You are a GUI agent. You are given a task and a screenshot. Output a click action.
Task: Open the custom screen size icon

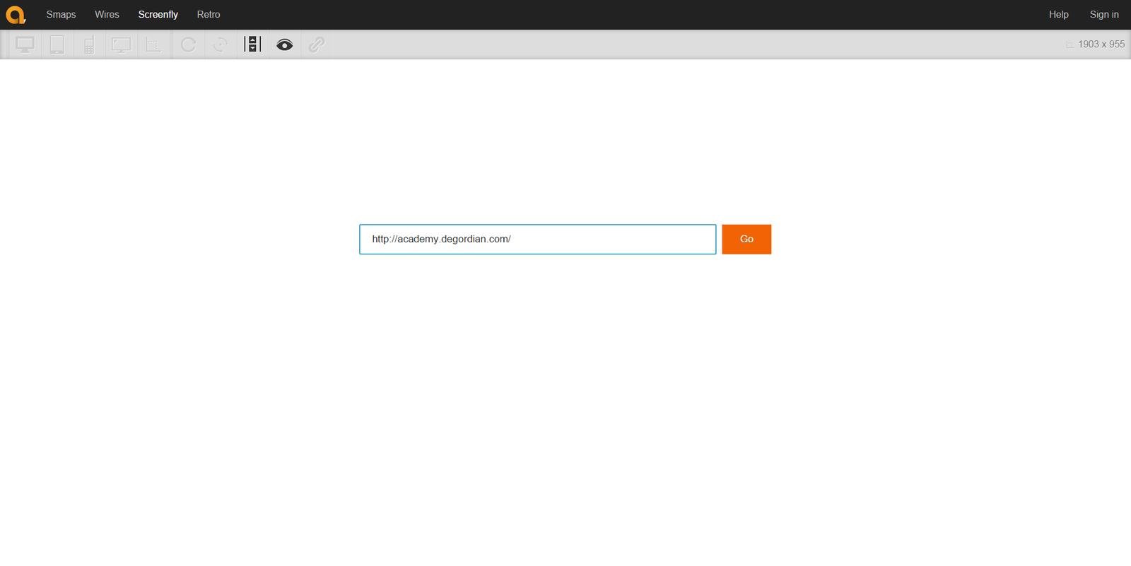pyautogui.click(x=153, y=45)
